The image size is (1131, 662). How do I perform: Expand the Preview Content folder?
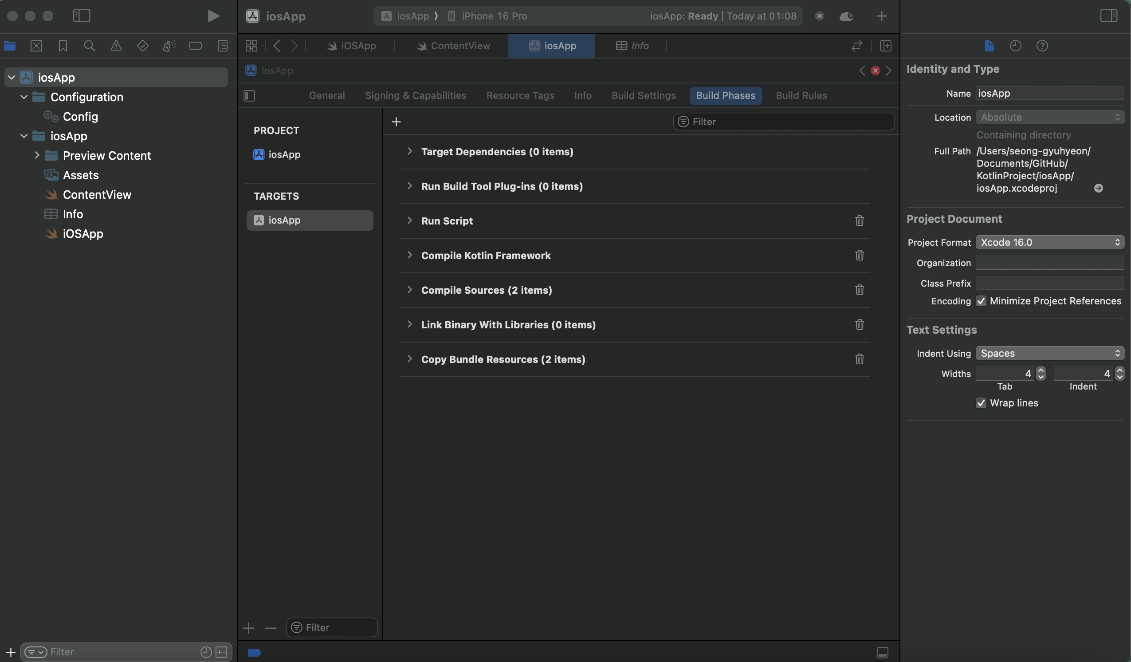[x=37, y=155]
